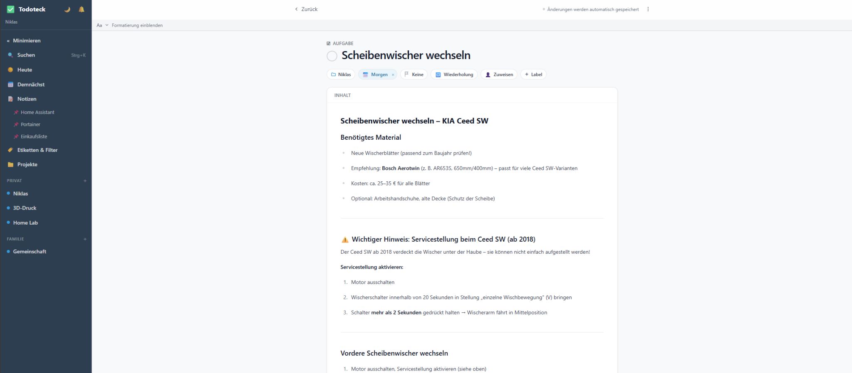Click the mehr als 2 Sekunden step
This screenshot has width=852, height=373.
pyautogui.click(x=449, y=313)
